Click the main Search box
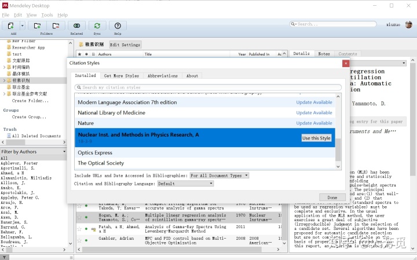The height and width of the screenshot is (260, 417). (x=333, y=24)
